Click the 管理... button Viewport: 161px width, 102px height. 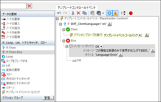click(x=48, y=98)
